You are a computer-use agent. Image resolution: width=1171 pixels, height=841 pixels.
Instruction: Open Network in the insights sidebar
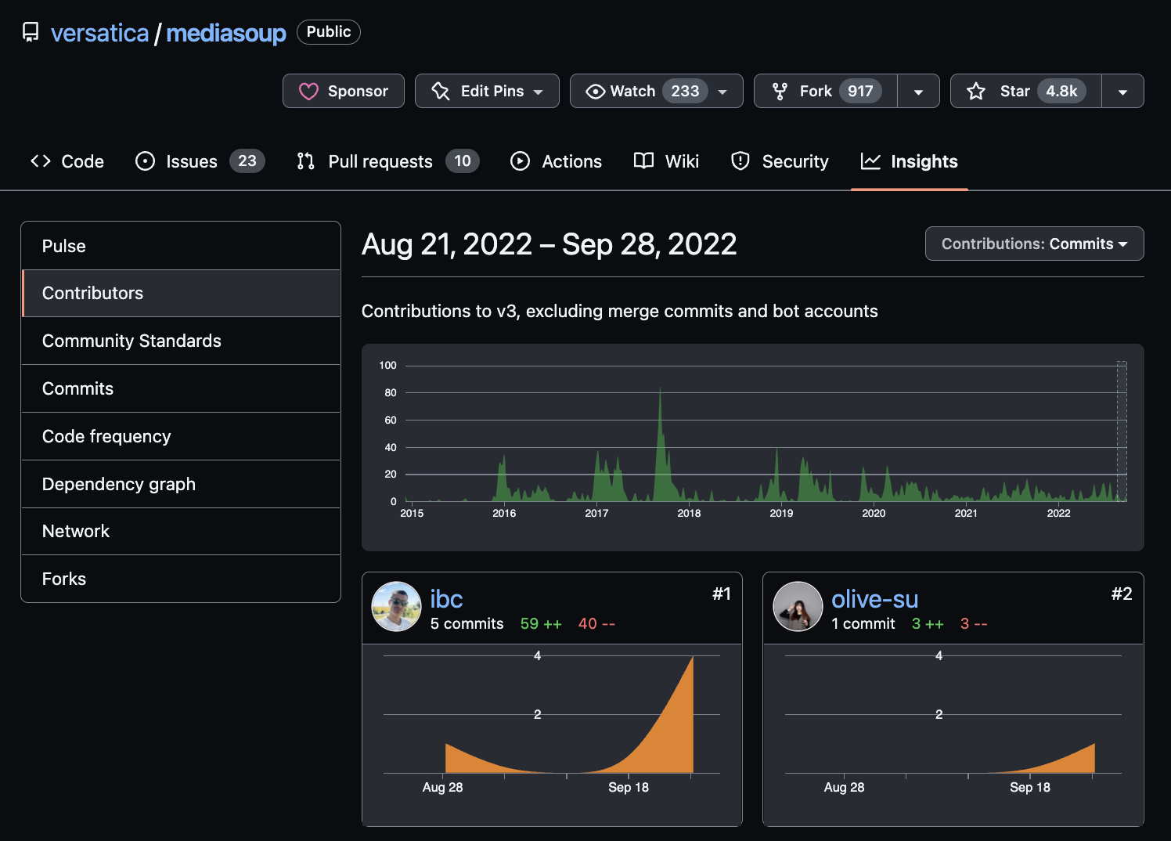181,531
